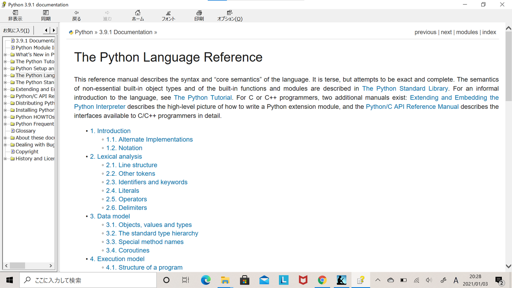Screen dimensions: 512x288
Task: Open the Mail app in taskbar
Action: point(264,280)
